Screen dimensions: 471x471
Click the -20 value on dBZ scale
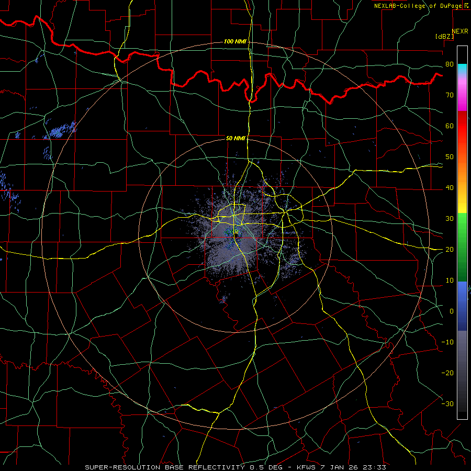coord(447,373)
